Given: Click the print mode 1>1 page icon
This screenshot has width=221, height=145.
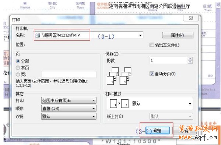Looking at the screenshot, I should [x=119, y=104].
